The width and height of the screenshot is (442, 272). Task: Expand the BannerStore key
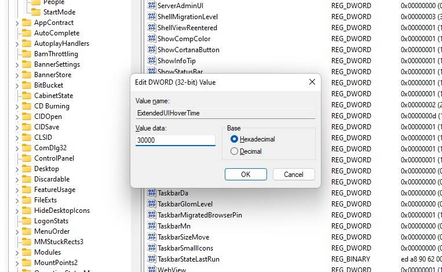(x=17, y=75)
